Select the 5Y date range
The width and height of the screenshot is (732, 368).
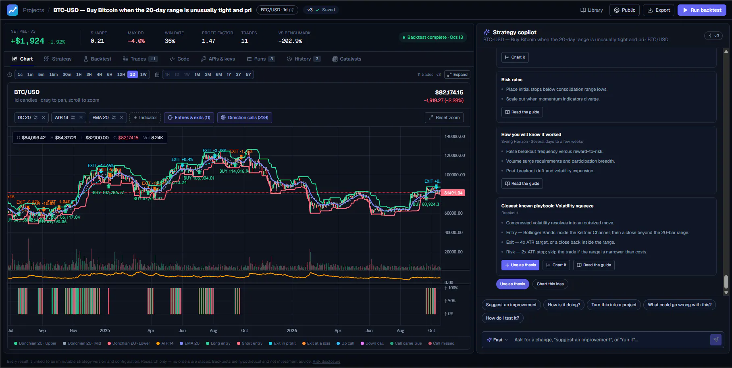[248, 75]
